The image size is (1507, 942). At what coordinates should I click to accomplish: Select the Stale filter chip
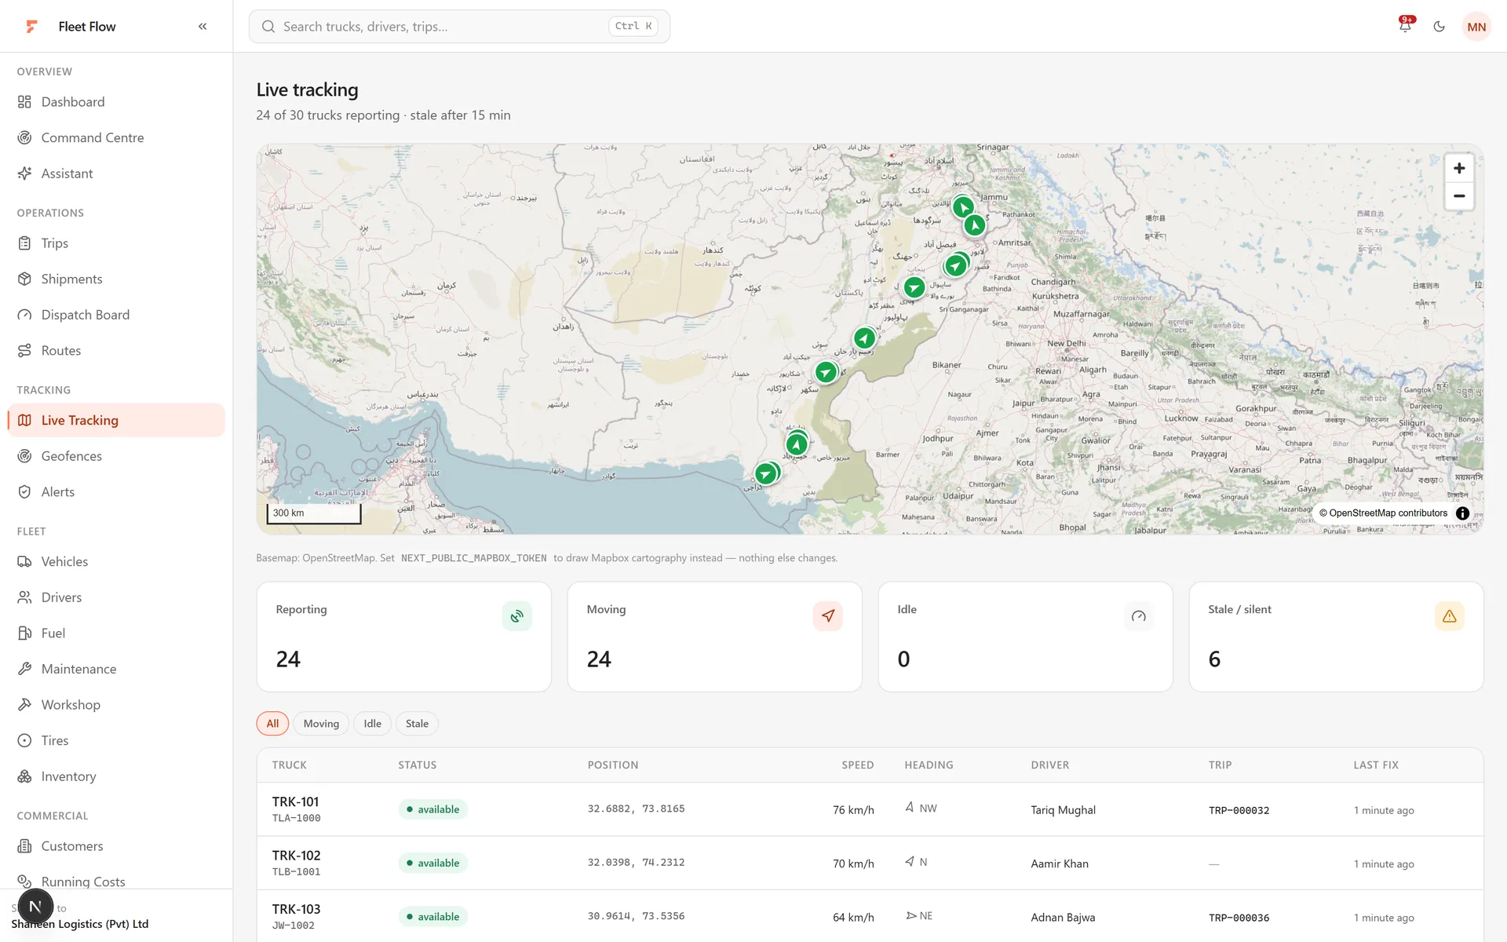(417, 724)
